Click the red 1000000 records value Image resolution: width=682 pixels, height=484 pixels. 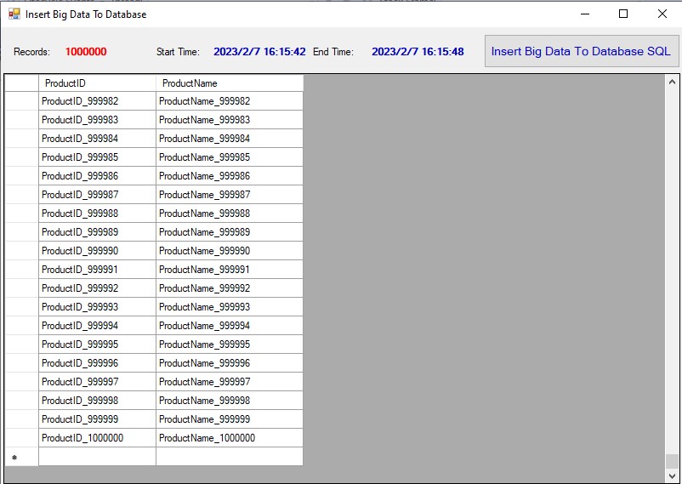(86, 52)
